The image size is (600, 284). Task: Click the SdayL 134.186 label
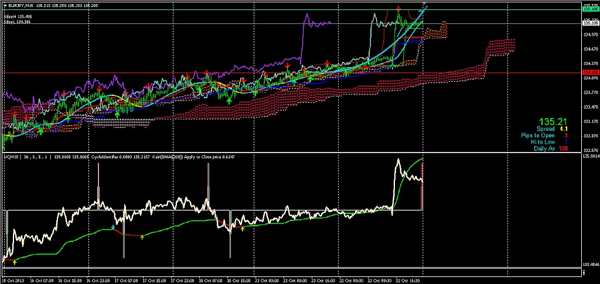[17, 22]
